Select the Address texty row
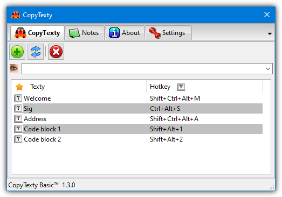This screenshot has height=197, width=282. pos(138,119)
